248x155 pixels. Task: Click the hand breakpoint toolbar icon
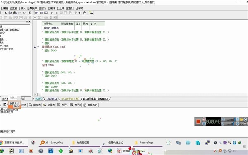tap(85, 13)
